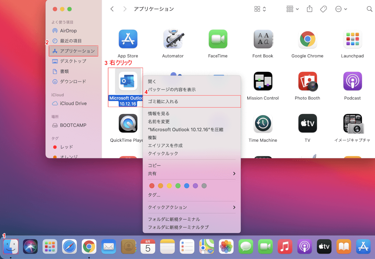Select ダウンロード in the sidebar
The height and width of the screenshot is (259, 375).
coord(74,82)
